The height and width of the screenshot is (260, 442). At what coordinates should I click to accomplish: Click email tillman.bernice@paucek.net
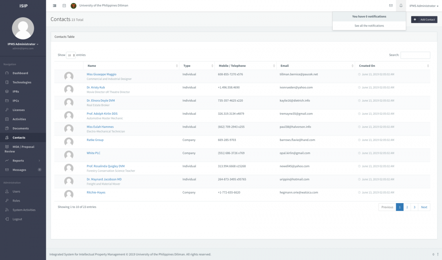point(299,75)
